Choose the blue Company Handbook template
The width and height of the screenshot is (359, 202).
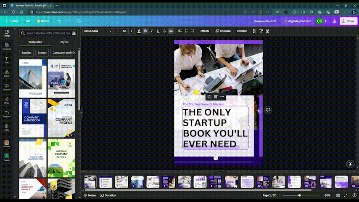coord(33,118)
